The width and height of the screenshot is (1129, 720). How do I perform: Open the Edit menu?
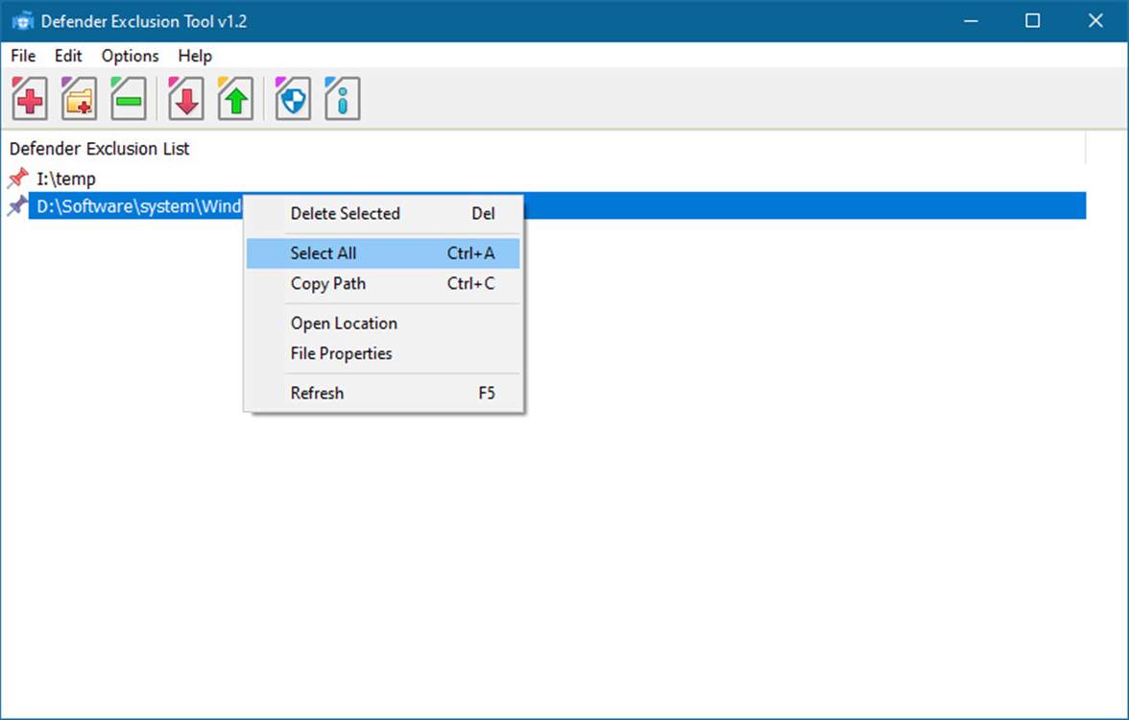(x=68, y=56)
